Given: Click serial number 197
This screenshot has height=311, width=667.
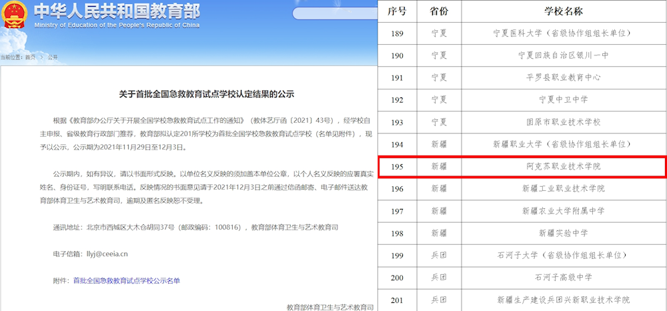Looking at the screenshot, I should pyautogui.click(x=396, y=211).
